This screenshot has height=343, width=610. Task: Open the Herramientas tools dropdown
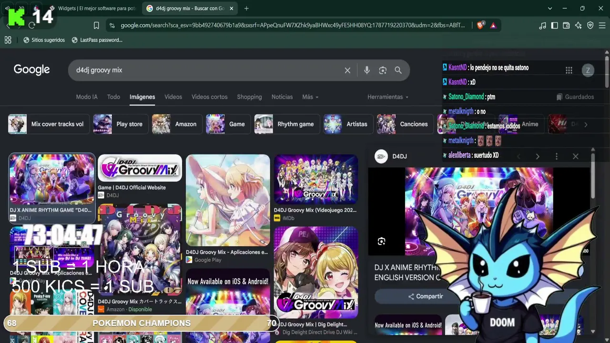click(x=388, y=97)
